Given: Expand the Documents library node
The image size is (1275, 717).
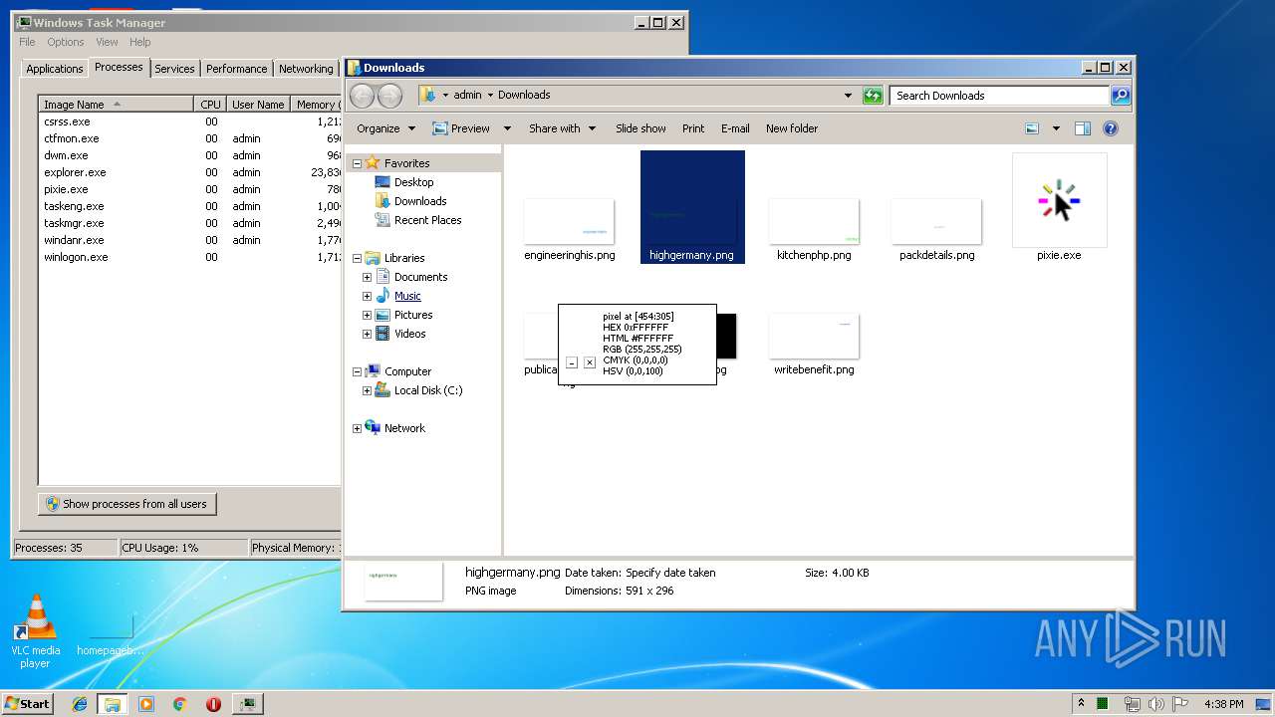Looking at the screenshot, I should coord(367,277).
